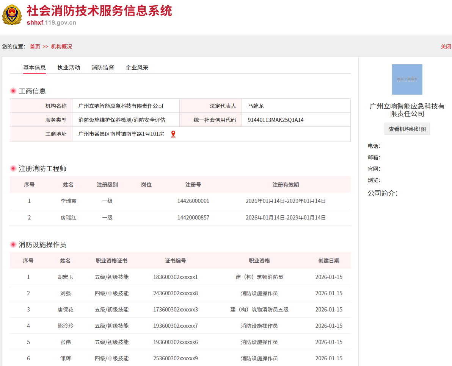Screen dimensions: 452x366
Task: Click the 职业资格证书 column header
Action: point(111,261)
